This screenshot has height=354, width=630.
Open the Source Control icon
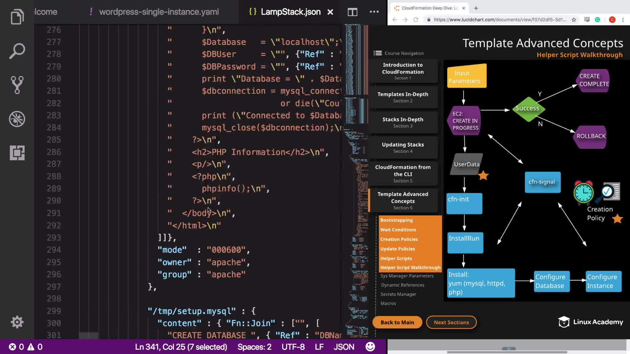17,85
